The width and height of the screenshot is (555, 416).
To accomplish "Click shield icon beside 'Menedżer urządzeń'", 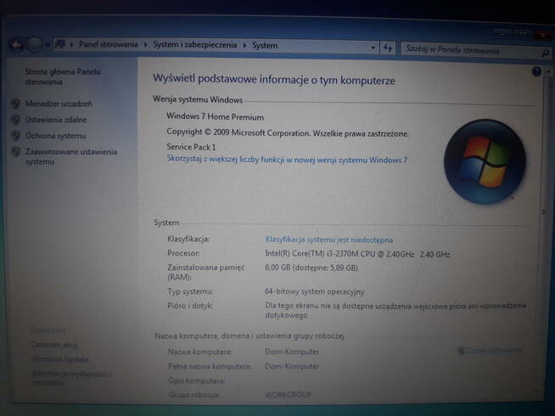I will (x=15, y=104).
